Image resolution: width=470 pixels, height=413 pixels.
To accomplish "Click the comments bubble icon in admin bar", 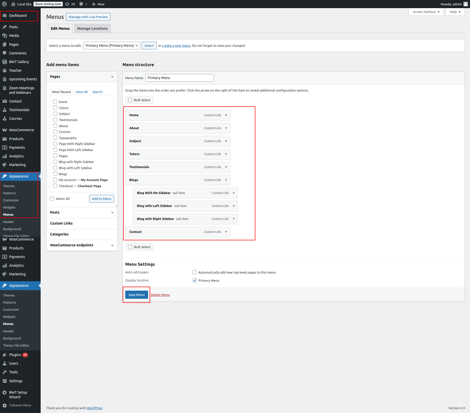I will (x=81, y=4).
